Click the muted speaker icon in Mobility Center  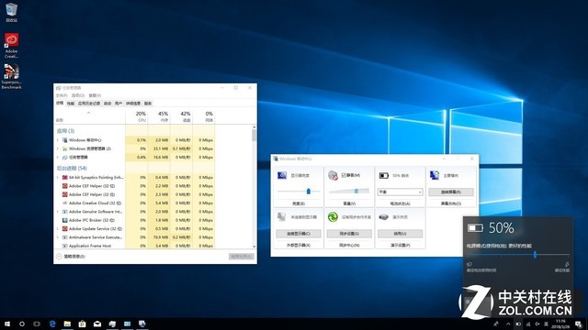333,175
